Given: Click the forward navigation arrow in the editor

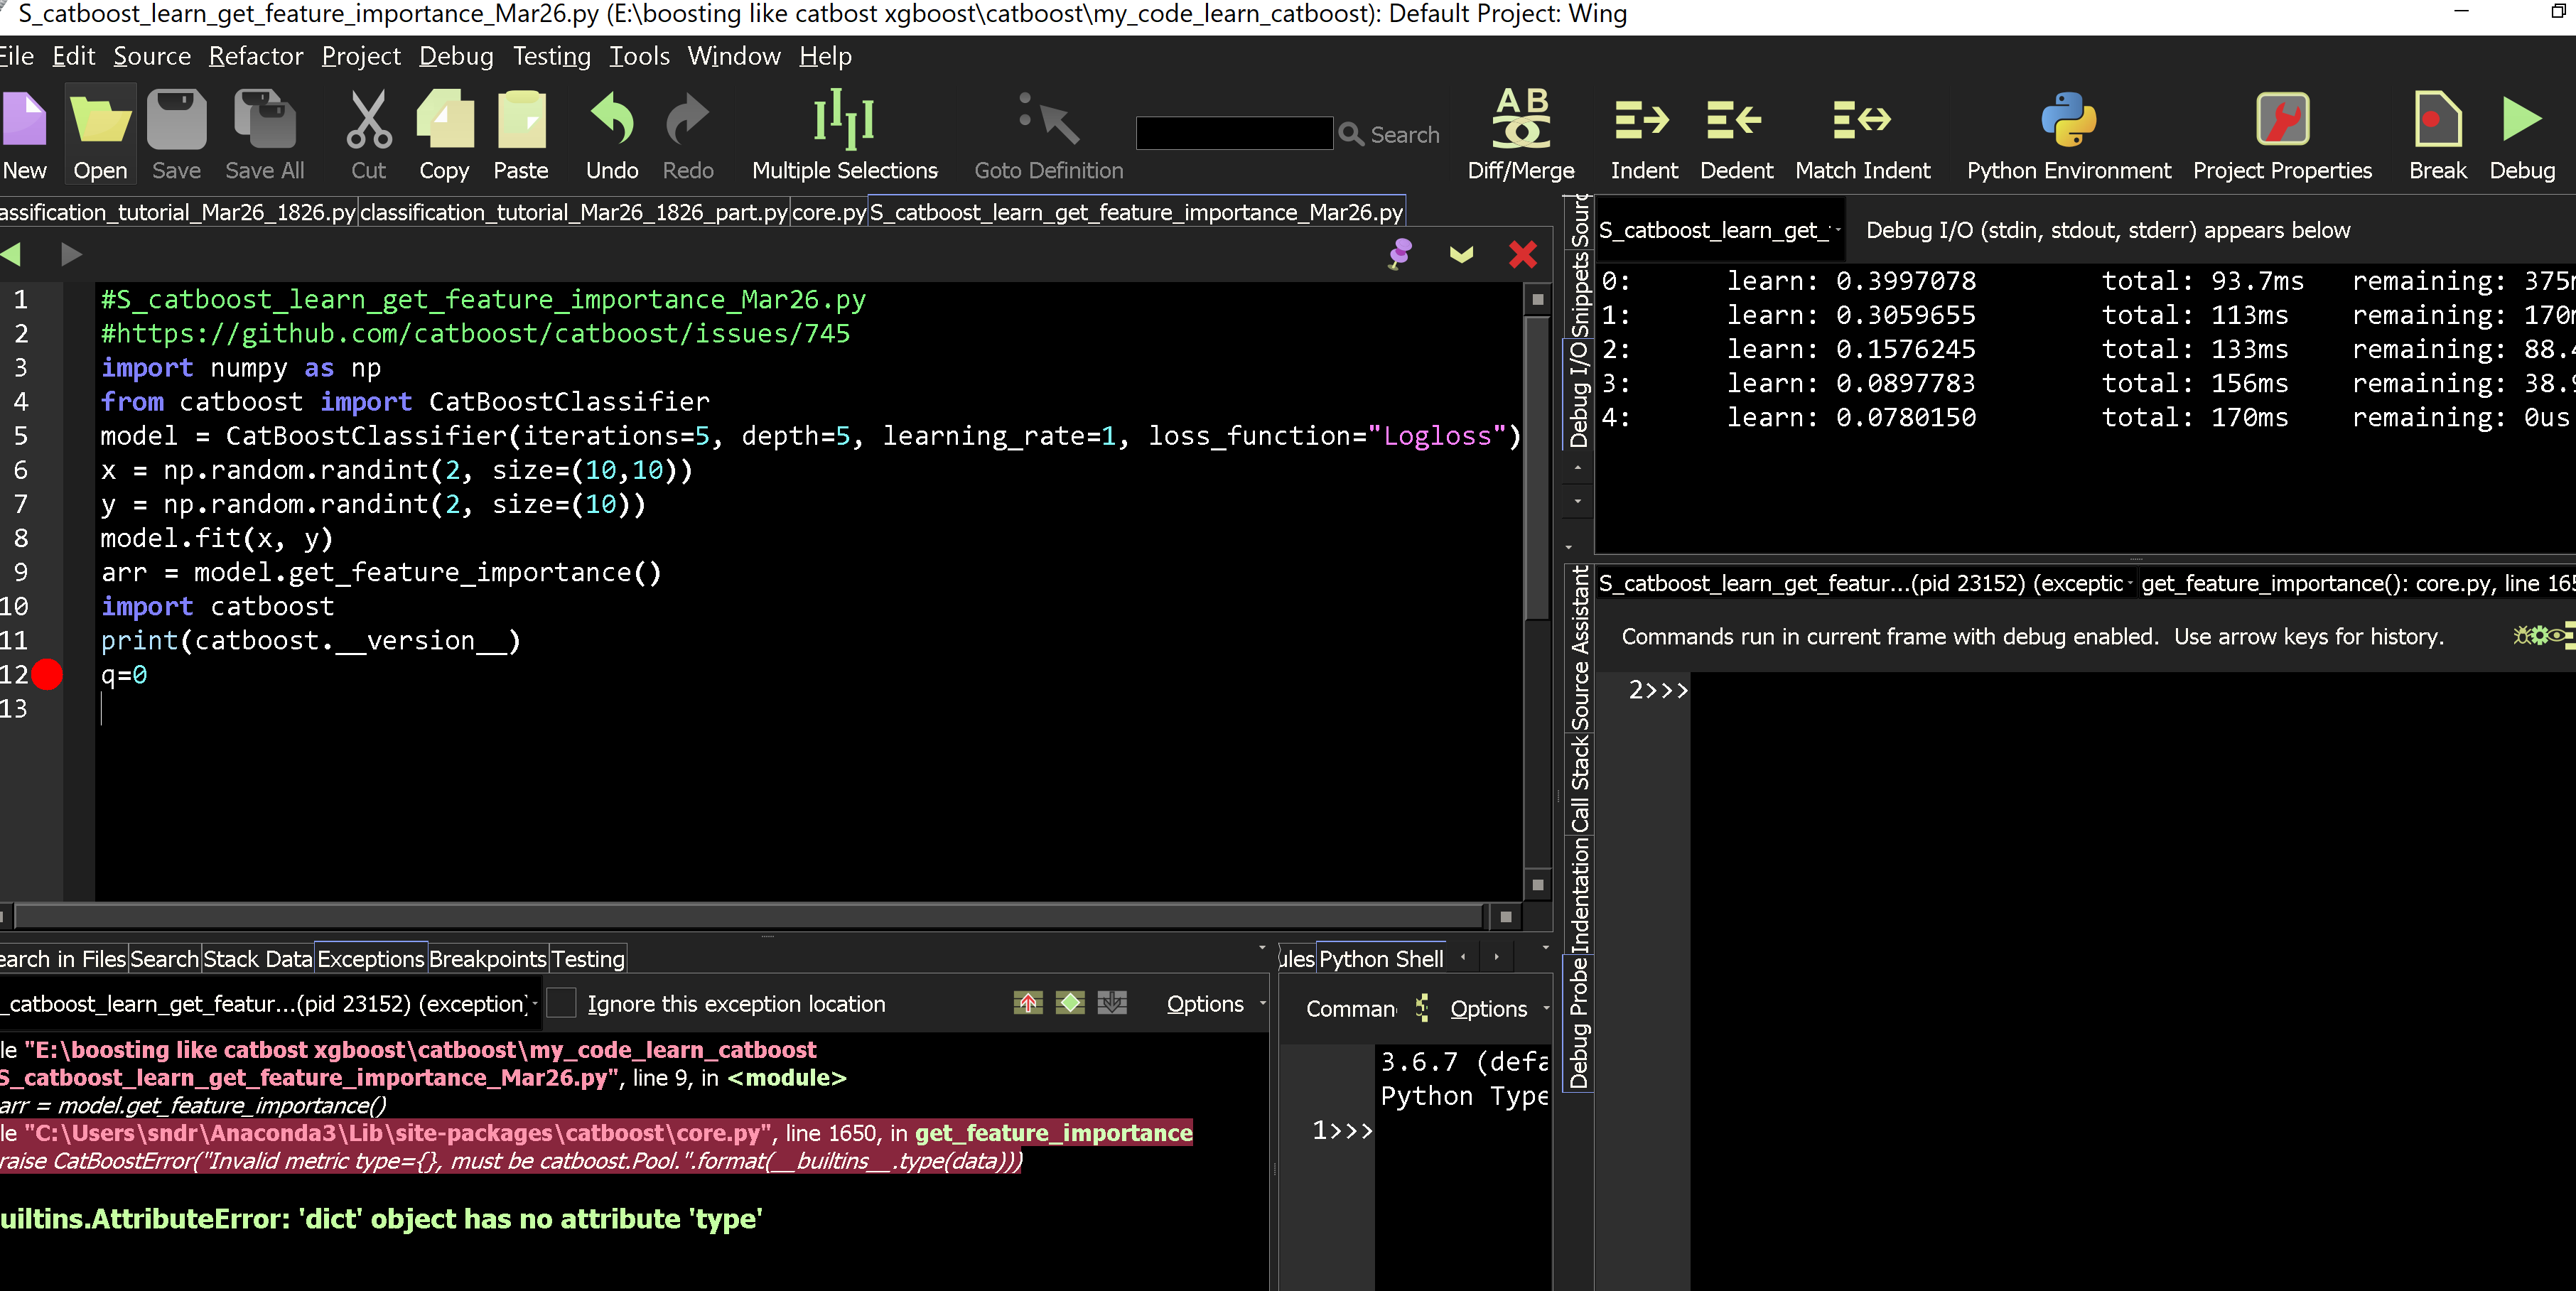Looking at the screenshot, I should 71,255.
